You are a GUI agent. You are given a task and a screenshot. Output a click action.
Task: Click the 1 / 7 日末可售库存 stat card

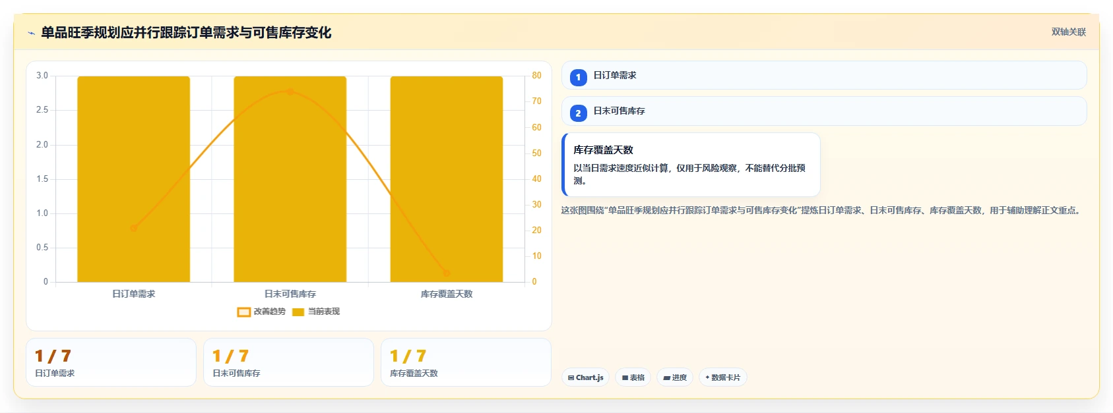tap(288, 362)
